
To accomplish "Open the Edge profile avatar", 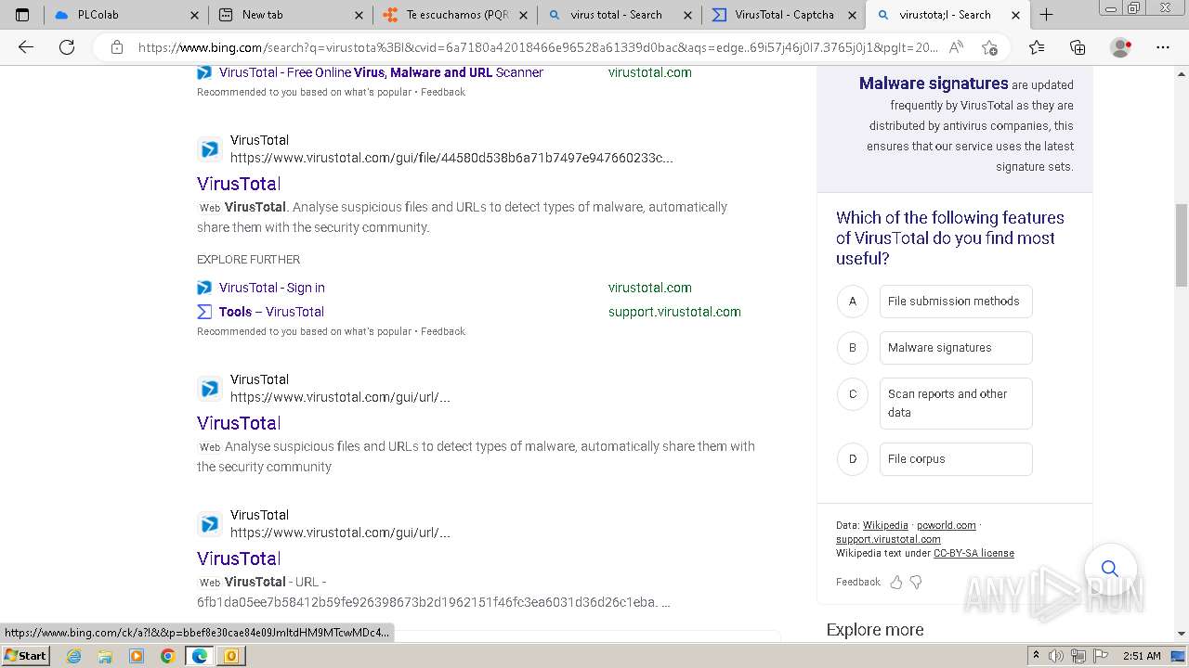I will pos(1121,47).
